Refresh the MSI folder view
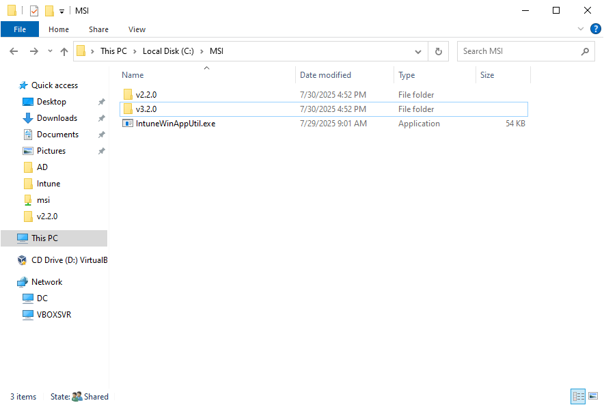 439,51
